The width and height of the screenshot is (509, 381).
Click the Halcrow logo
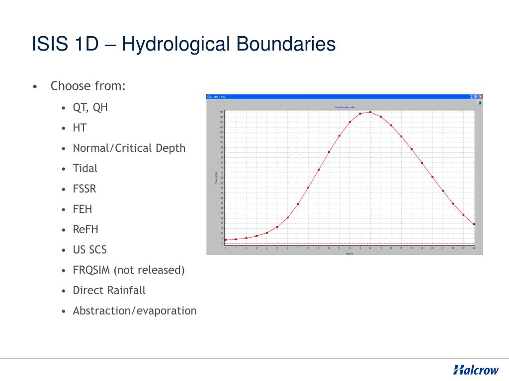coord(476,370)
